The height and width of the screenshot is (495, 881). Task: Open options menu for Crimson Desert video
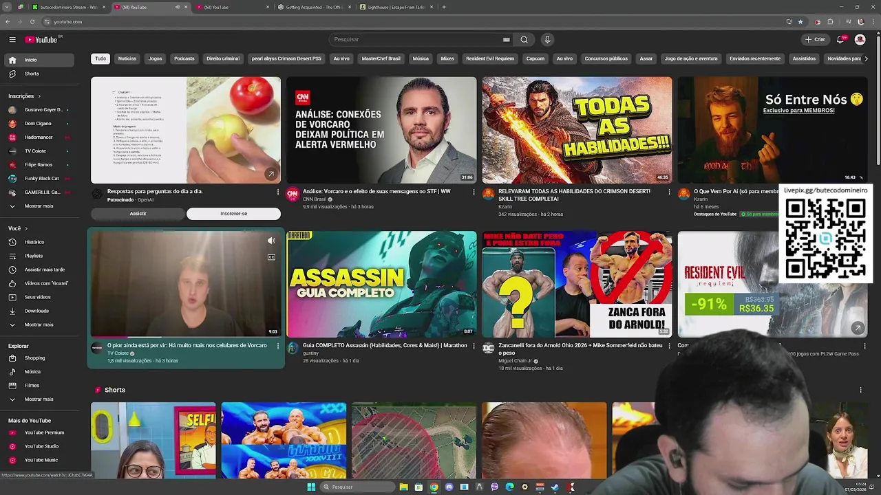point(669,192)
